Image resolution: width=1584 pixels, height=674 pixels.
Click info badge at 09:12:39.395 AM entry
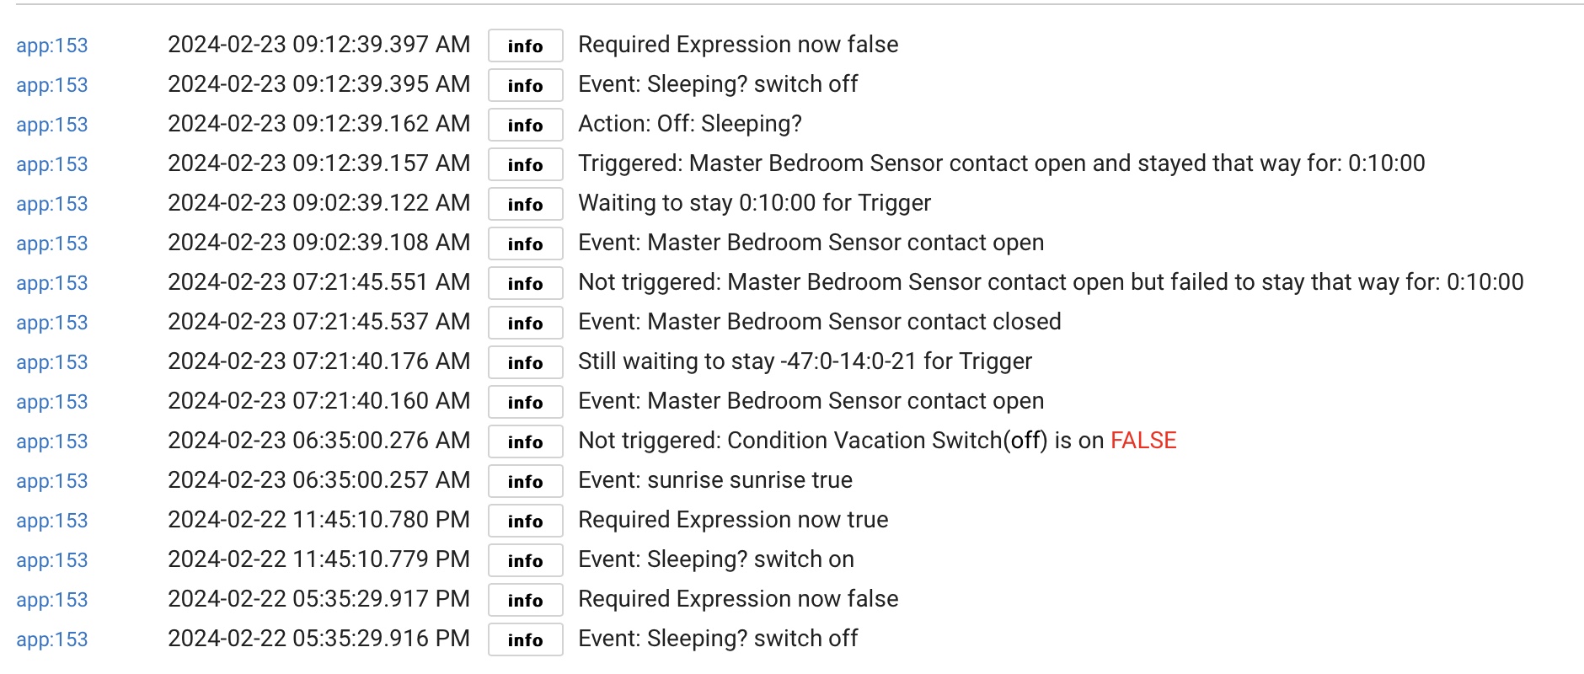[x=525, y=85]
